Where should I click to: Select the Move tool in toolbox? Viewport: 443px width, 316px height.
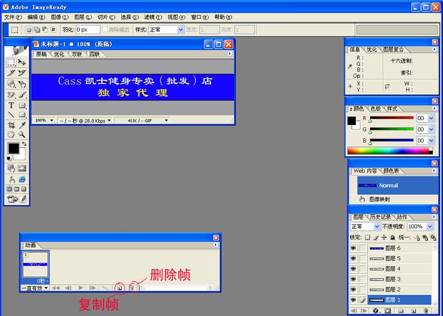click(x=22, y=62)
